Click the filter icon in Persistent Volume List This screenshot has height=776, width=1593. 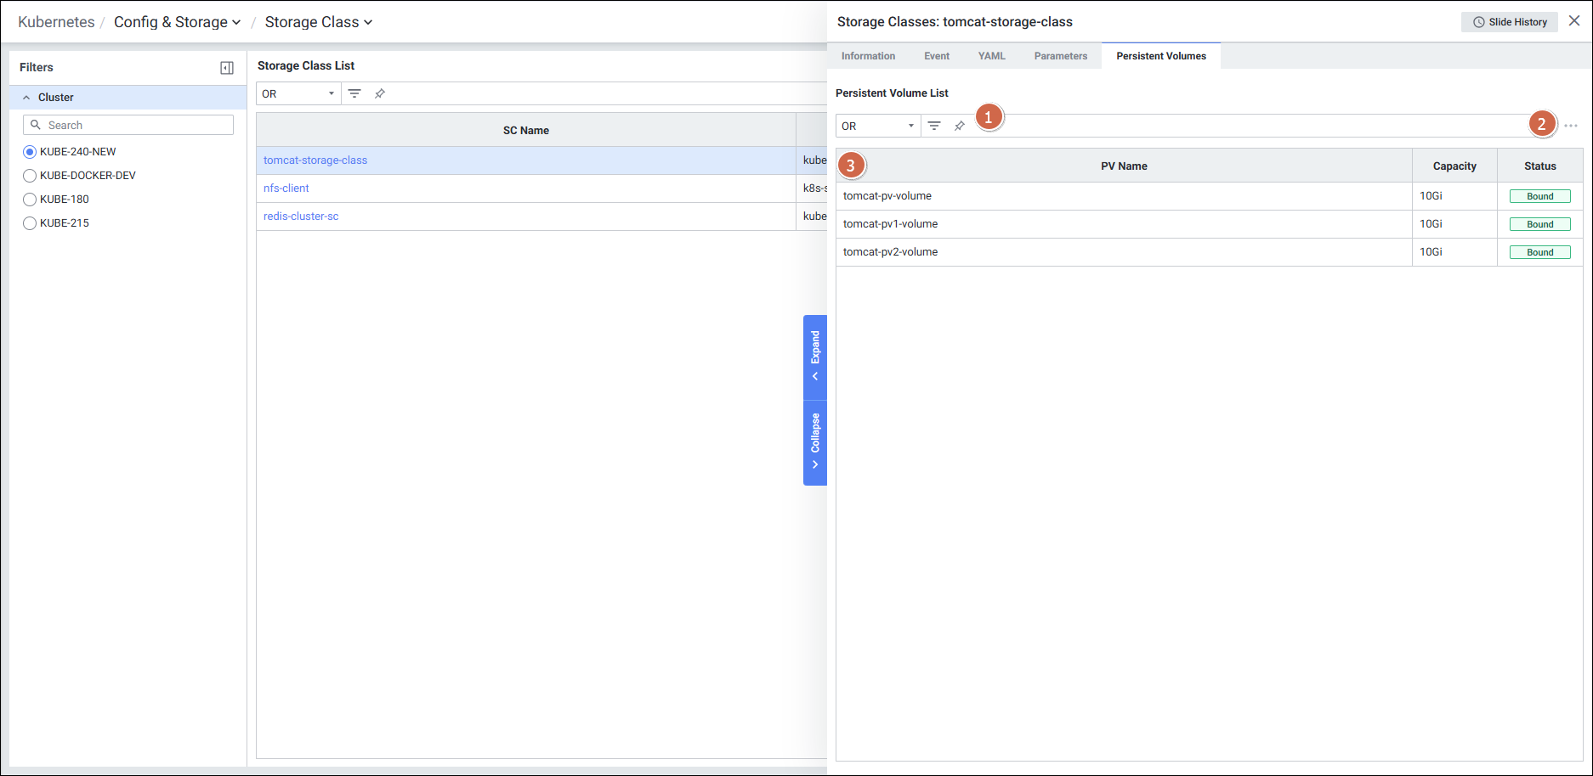click(x=934, y=126)
